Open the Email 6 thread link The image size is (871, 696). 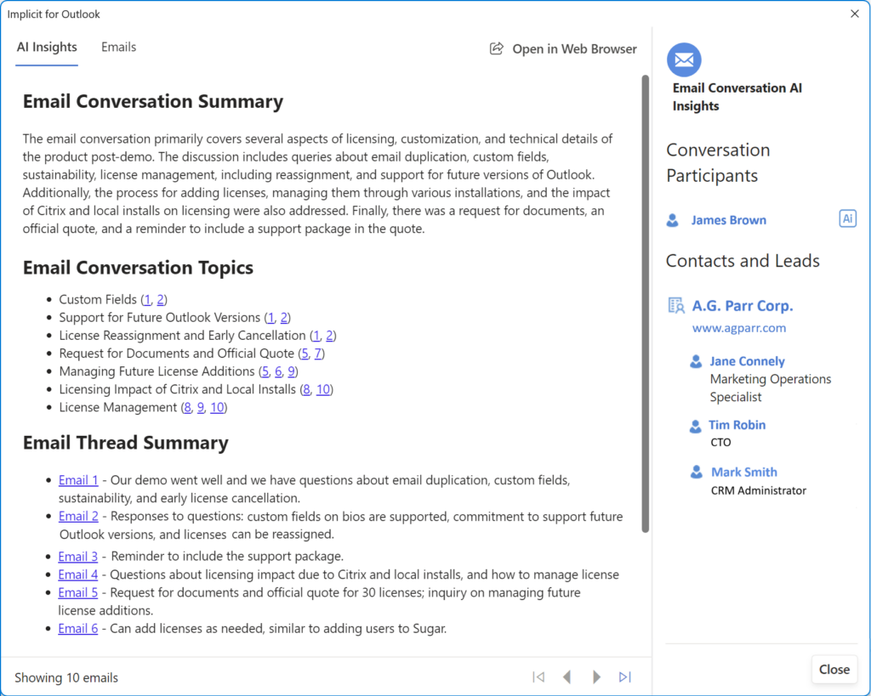click(x=77, y=629)
